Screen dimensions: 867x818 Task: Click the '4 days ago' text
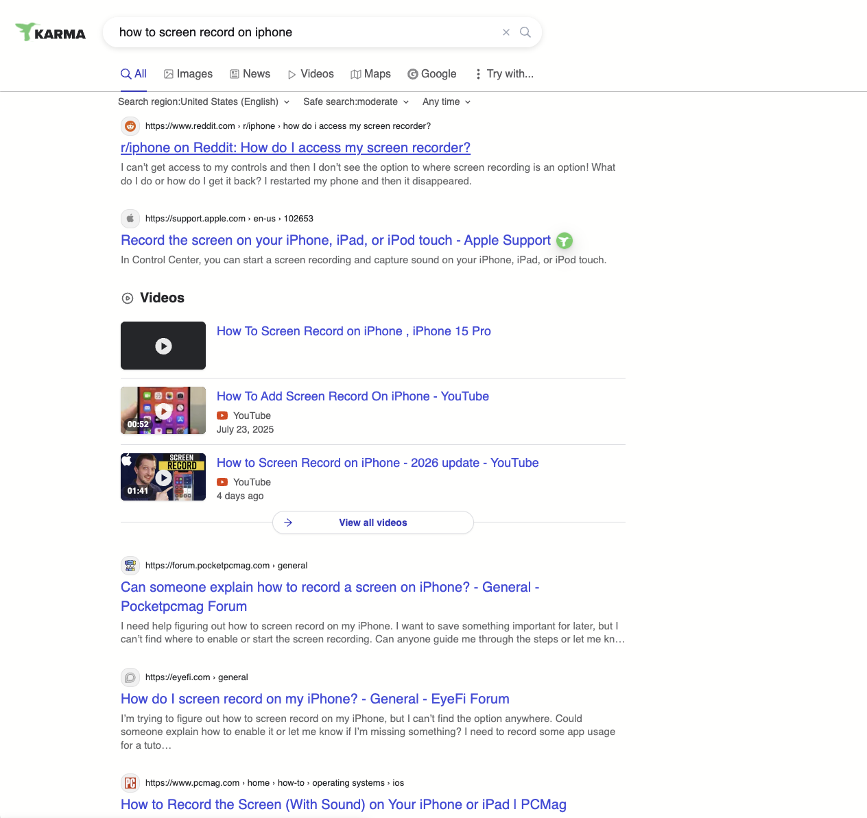click(240, 496)
